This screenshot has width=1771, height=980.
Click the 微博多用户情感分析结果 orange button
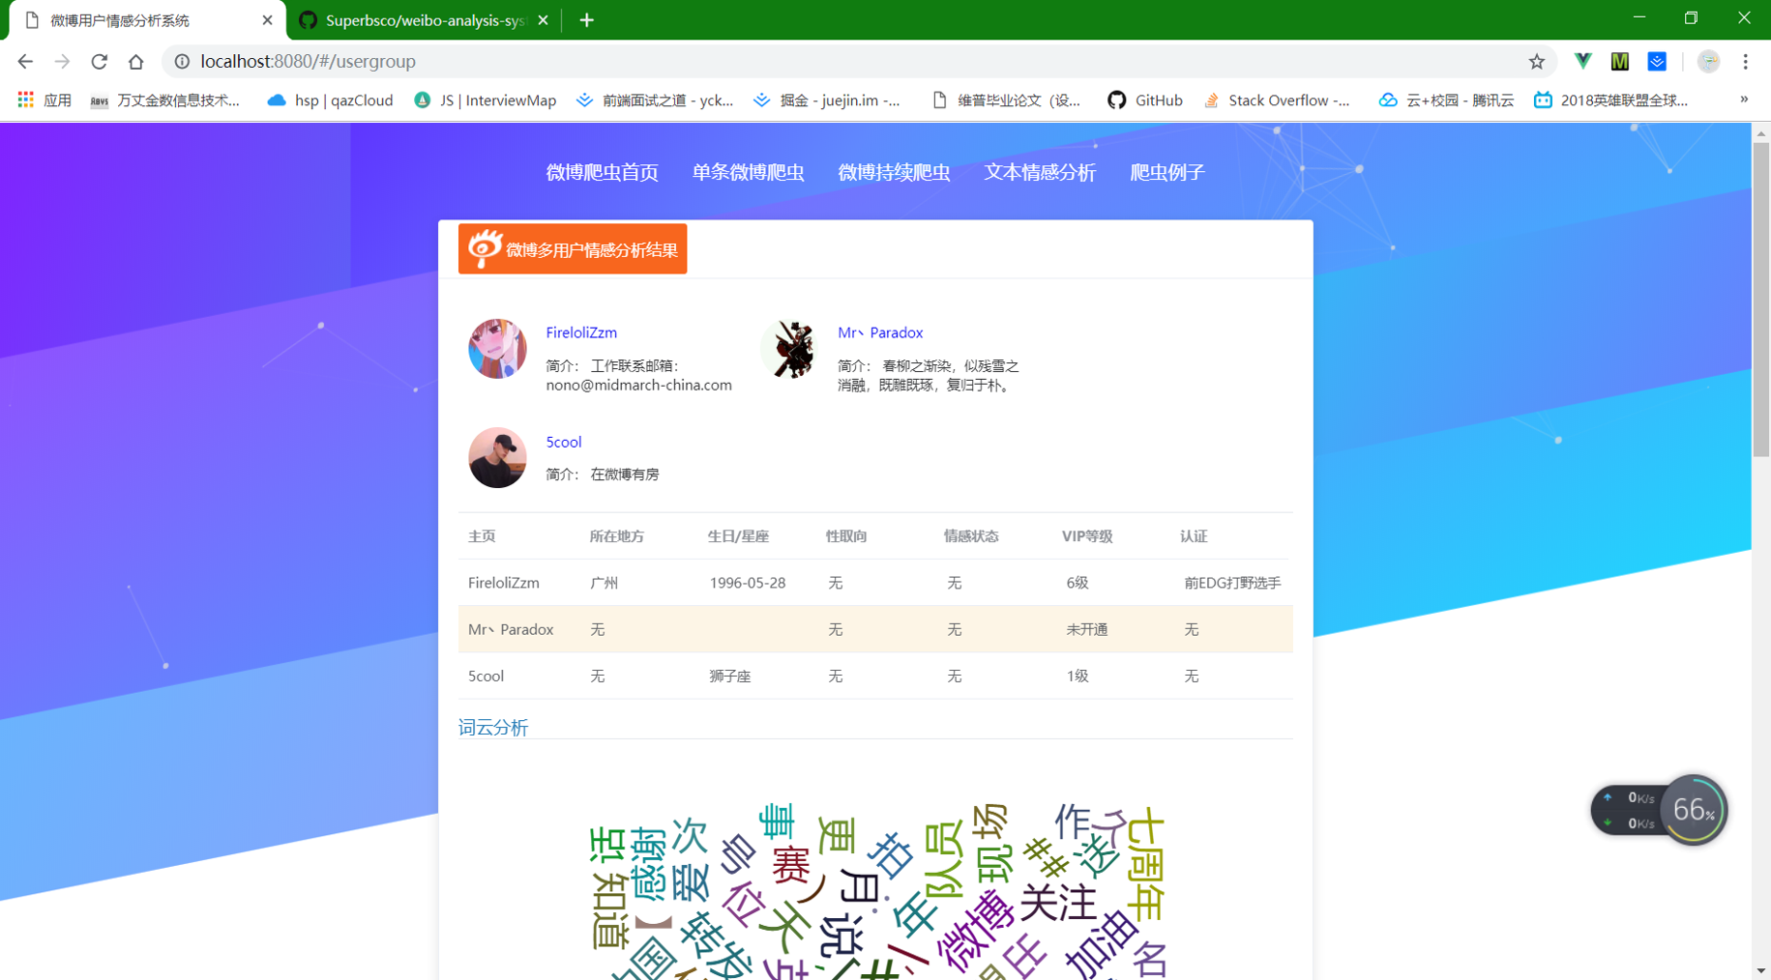click(x=573, y=249)
